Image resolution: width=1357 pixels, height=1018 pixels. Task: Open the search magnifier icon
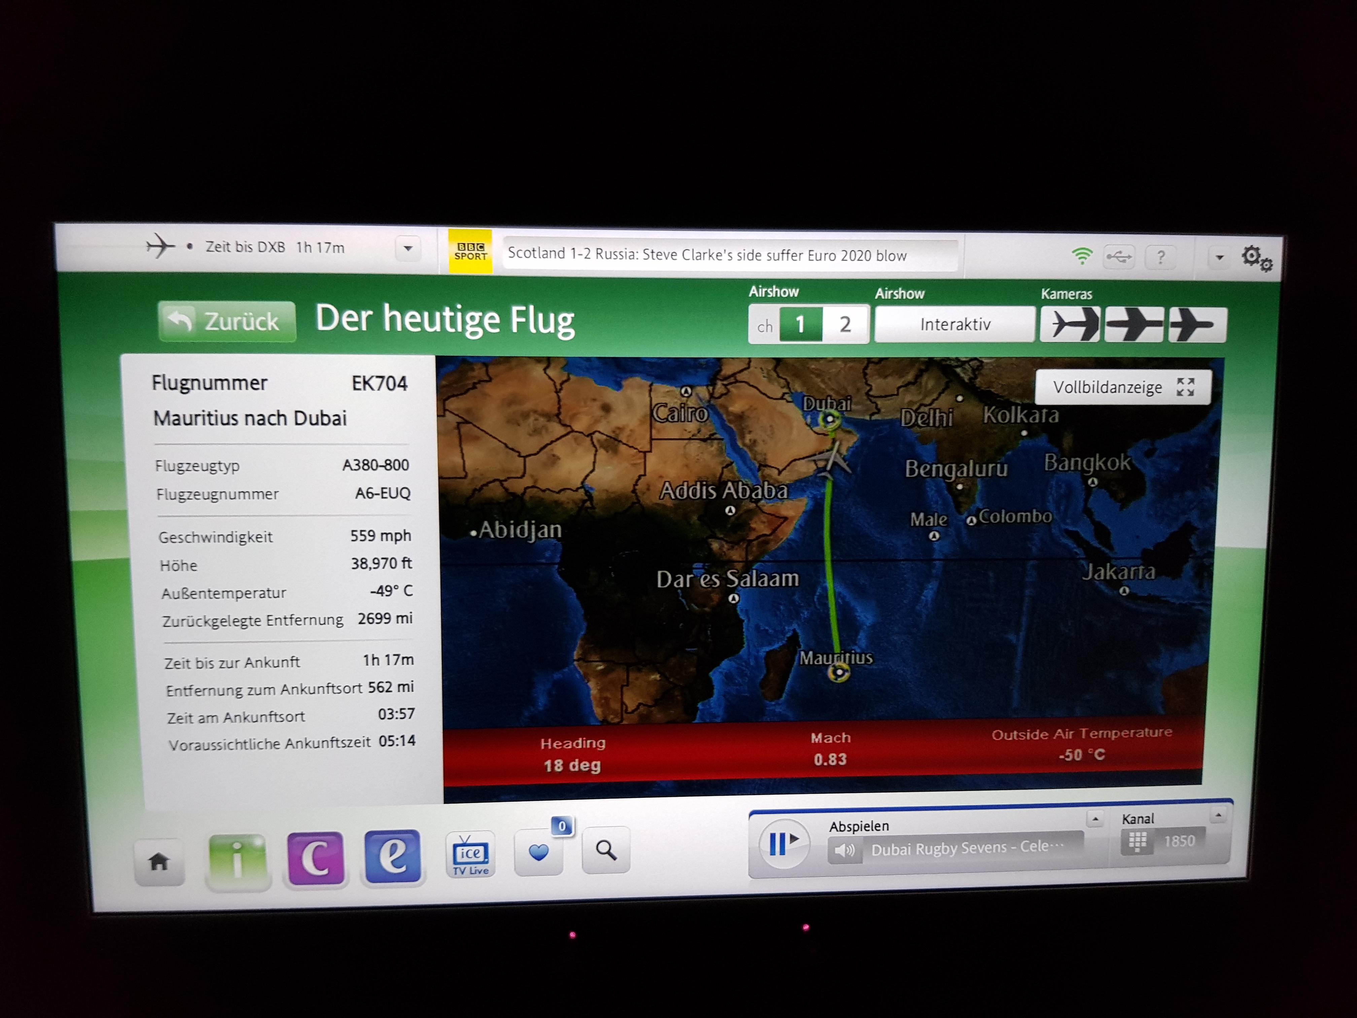coord(606,850)
